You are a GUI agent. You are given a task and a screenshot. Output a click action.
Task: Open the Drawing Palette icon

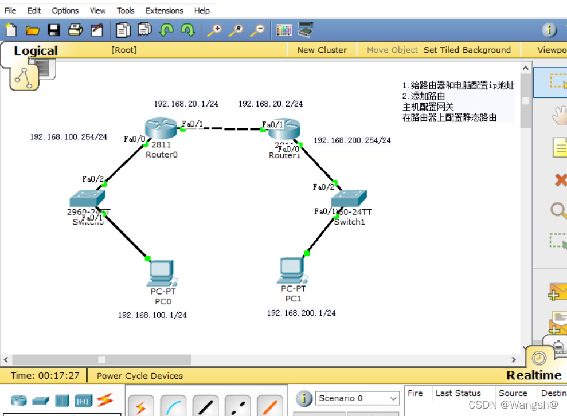[x=284, y=30]
